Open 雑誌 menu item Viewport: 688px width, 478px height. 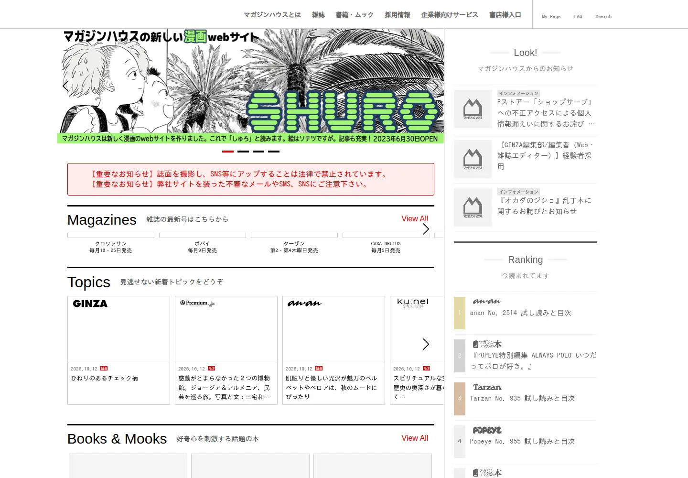tap(318, 15)
